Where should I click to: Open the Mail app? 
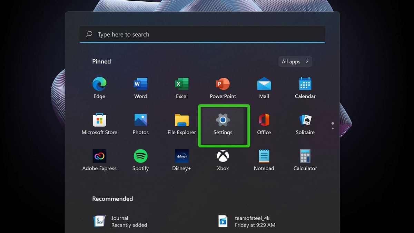[x=264, y=84]
